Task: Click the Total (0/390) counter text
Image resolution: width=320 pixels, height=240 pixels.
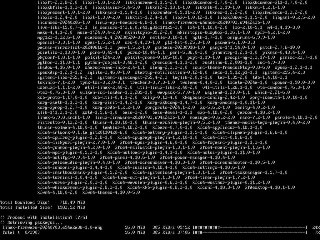Action: tap(21, 232)
